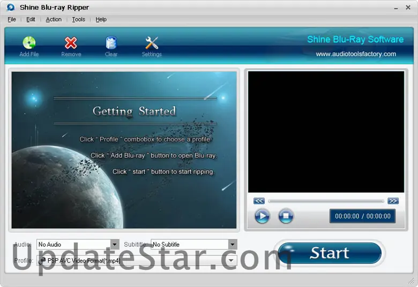Click the Start ripping button
Image resolution: width=418 pixels, height=287 pixels.
pyautogui.click(x=330, y=253)
